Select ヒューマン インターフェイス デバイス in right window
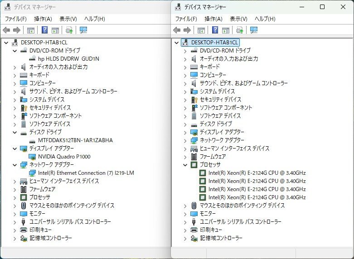This screenshot has width=354, height=259. coord(235,149)
